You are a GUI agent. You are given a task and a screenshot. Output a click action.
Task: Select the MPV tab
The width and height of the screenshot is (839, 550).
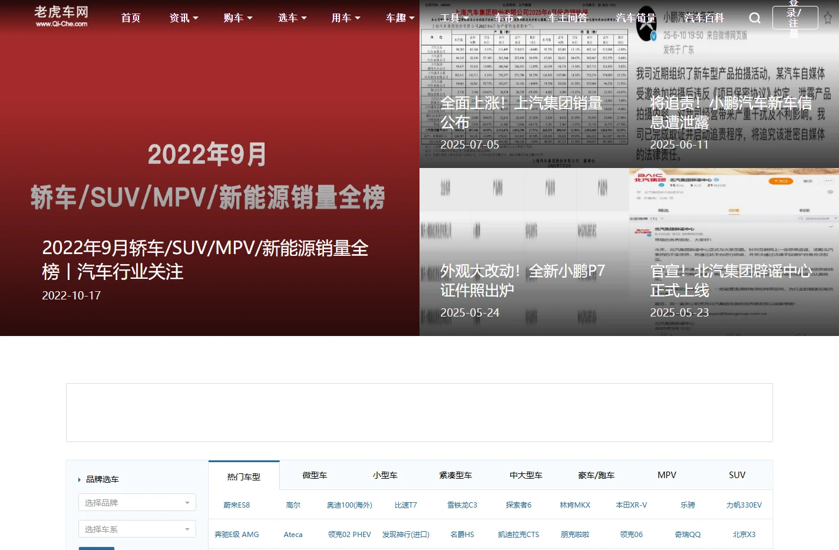point(667,475)
